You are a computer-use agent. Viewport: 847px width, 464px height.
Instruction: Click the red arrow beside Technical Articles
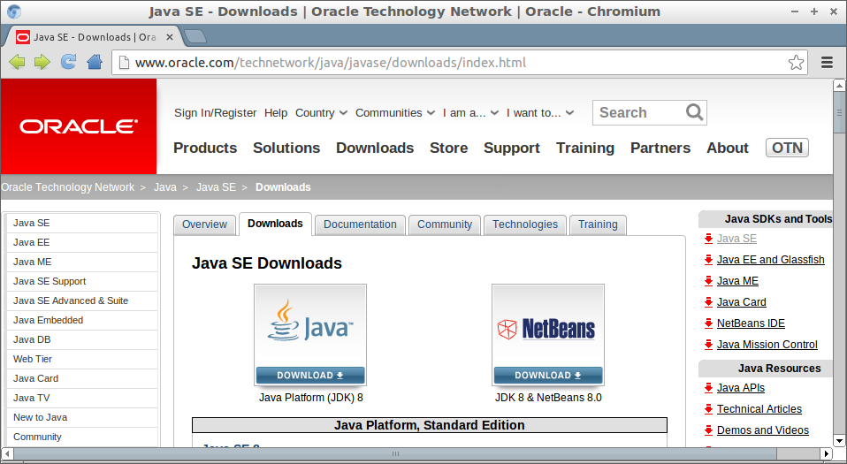709,409
